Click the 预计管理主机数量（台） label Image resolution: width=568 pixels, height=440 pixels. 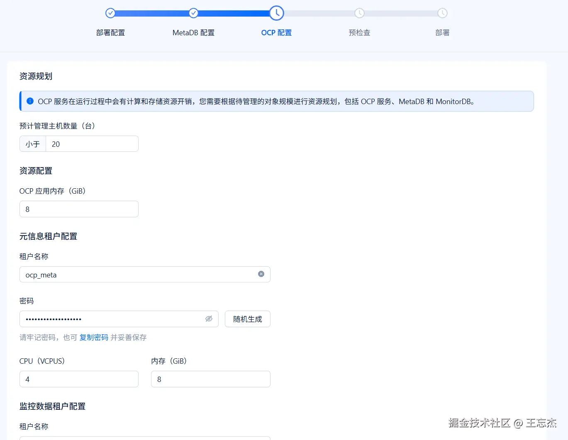(57, 126)
